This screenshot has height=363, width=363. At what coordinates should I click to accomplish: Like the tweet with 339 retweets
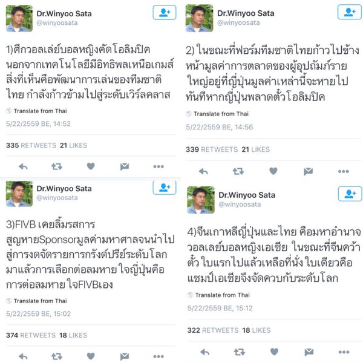(x=273, y=171)
